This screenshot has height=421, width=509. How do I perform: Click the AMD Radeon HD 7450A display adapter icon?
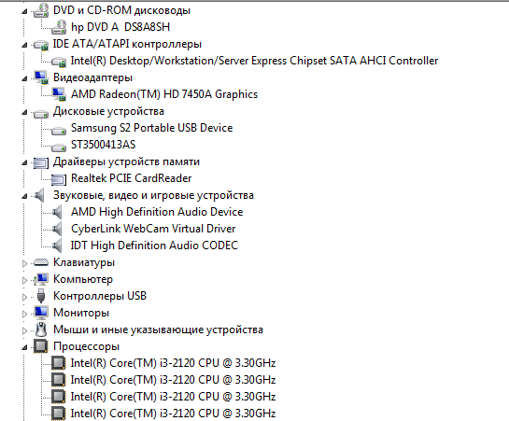(59, 94)
